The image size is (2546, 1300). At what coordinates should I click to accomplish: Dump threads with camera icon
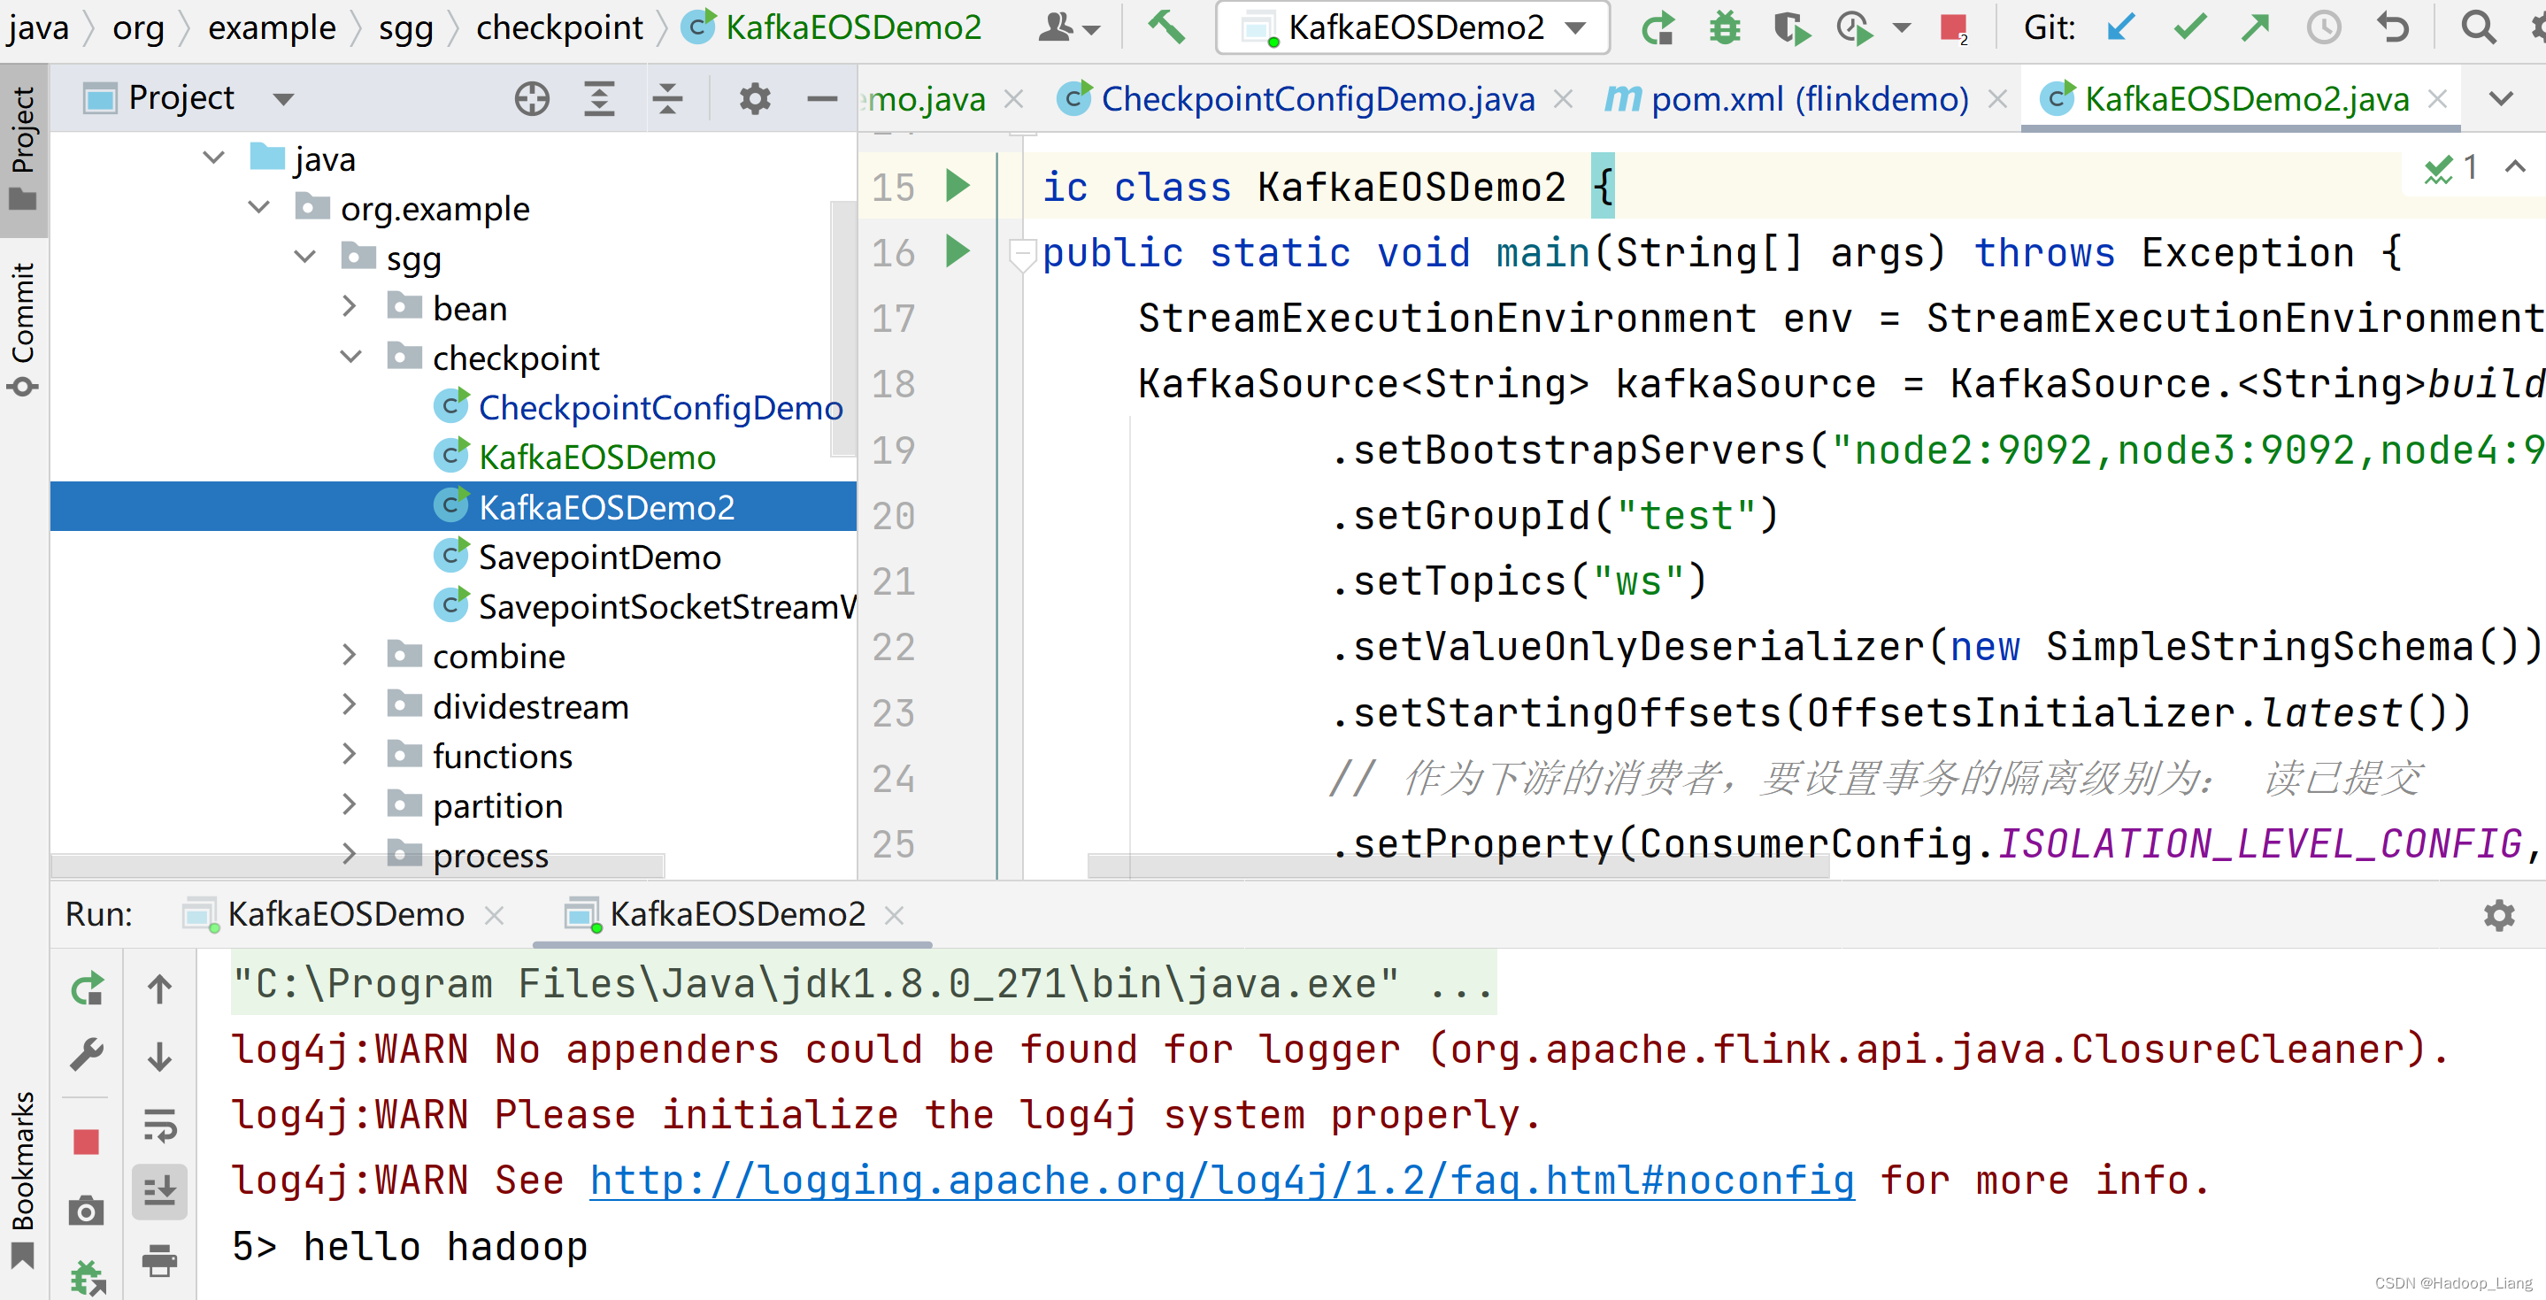tap(87, 1210)
